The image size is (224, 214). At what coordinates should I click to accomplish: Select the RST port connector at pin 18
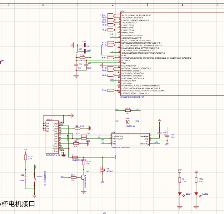(x=112, y=58)
